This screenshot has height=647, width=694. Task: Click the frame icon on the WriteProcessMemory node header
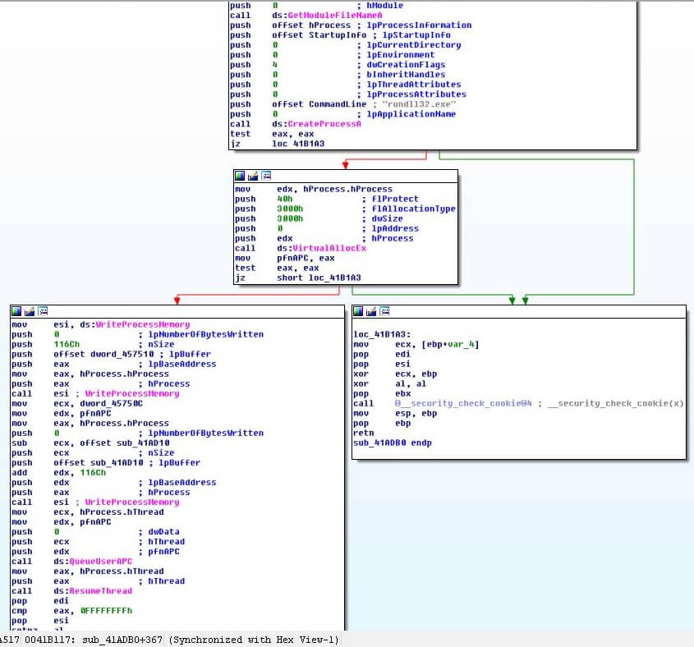pyautogui.click(x=42, y=311)
